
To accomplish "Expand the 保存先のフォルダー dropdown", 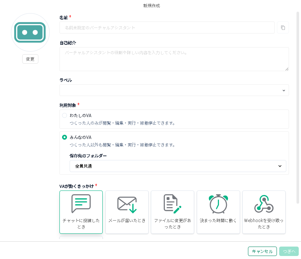I will (178, 166).
